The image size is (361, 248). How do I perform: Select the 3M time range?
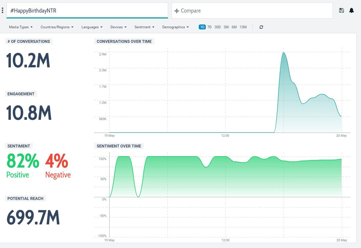point(226,27)
